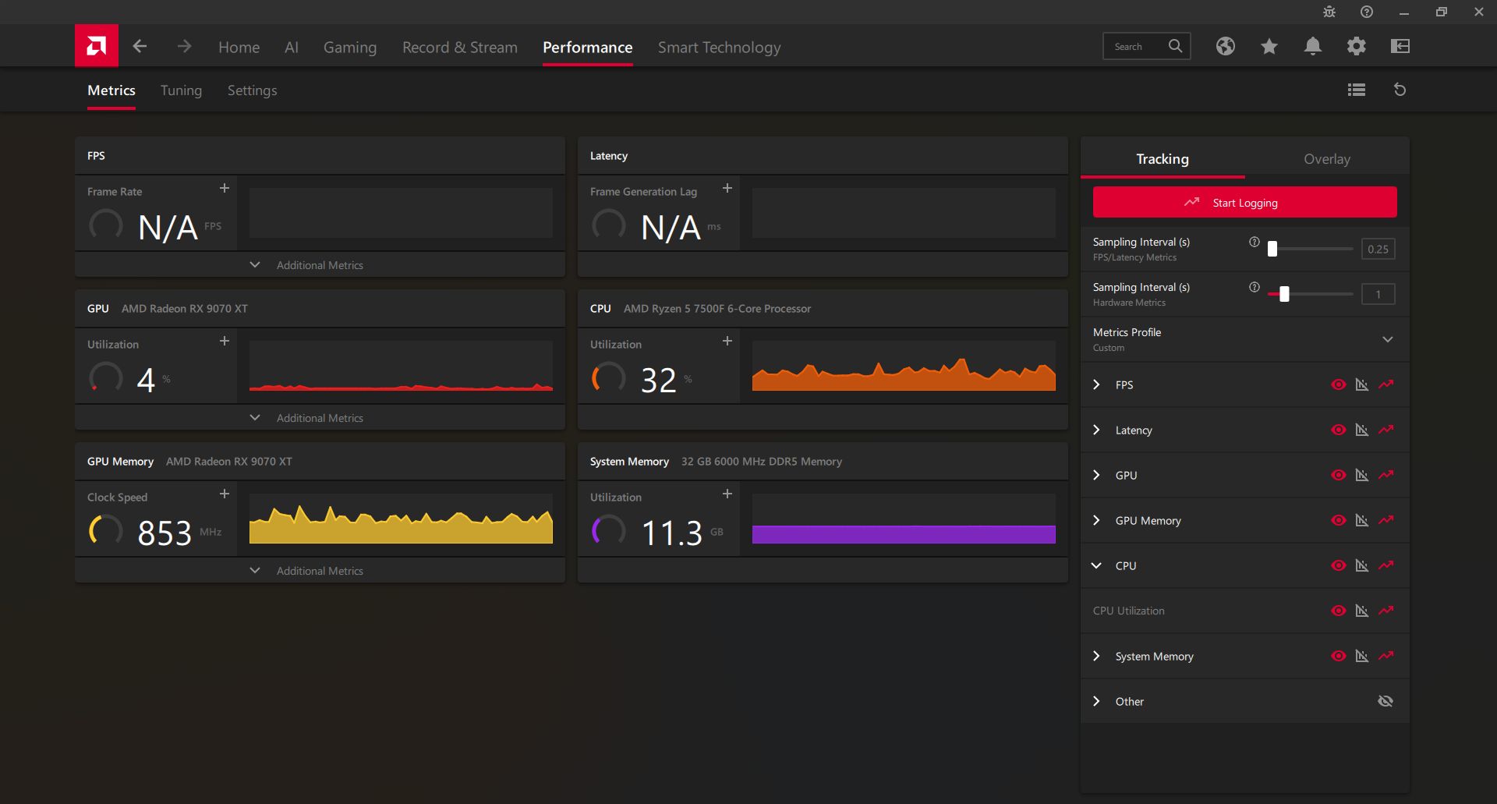This screenshot has height=804, width=1497.
Task: Toggle GPU visibility eye
Action: click(1339, 475)
